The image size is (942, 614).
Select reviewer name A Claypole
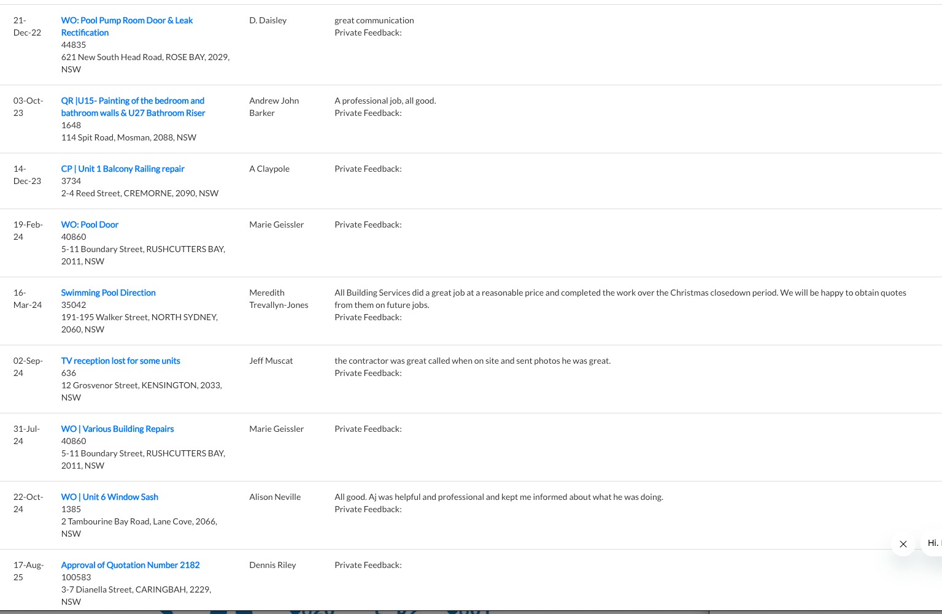point(269,169)
